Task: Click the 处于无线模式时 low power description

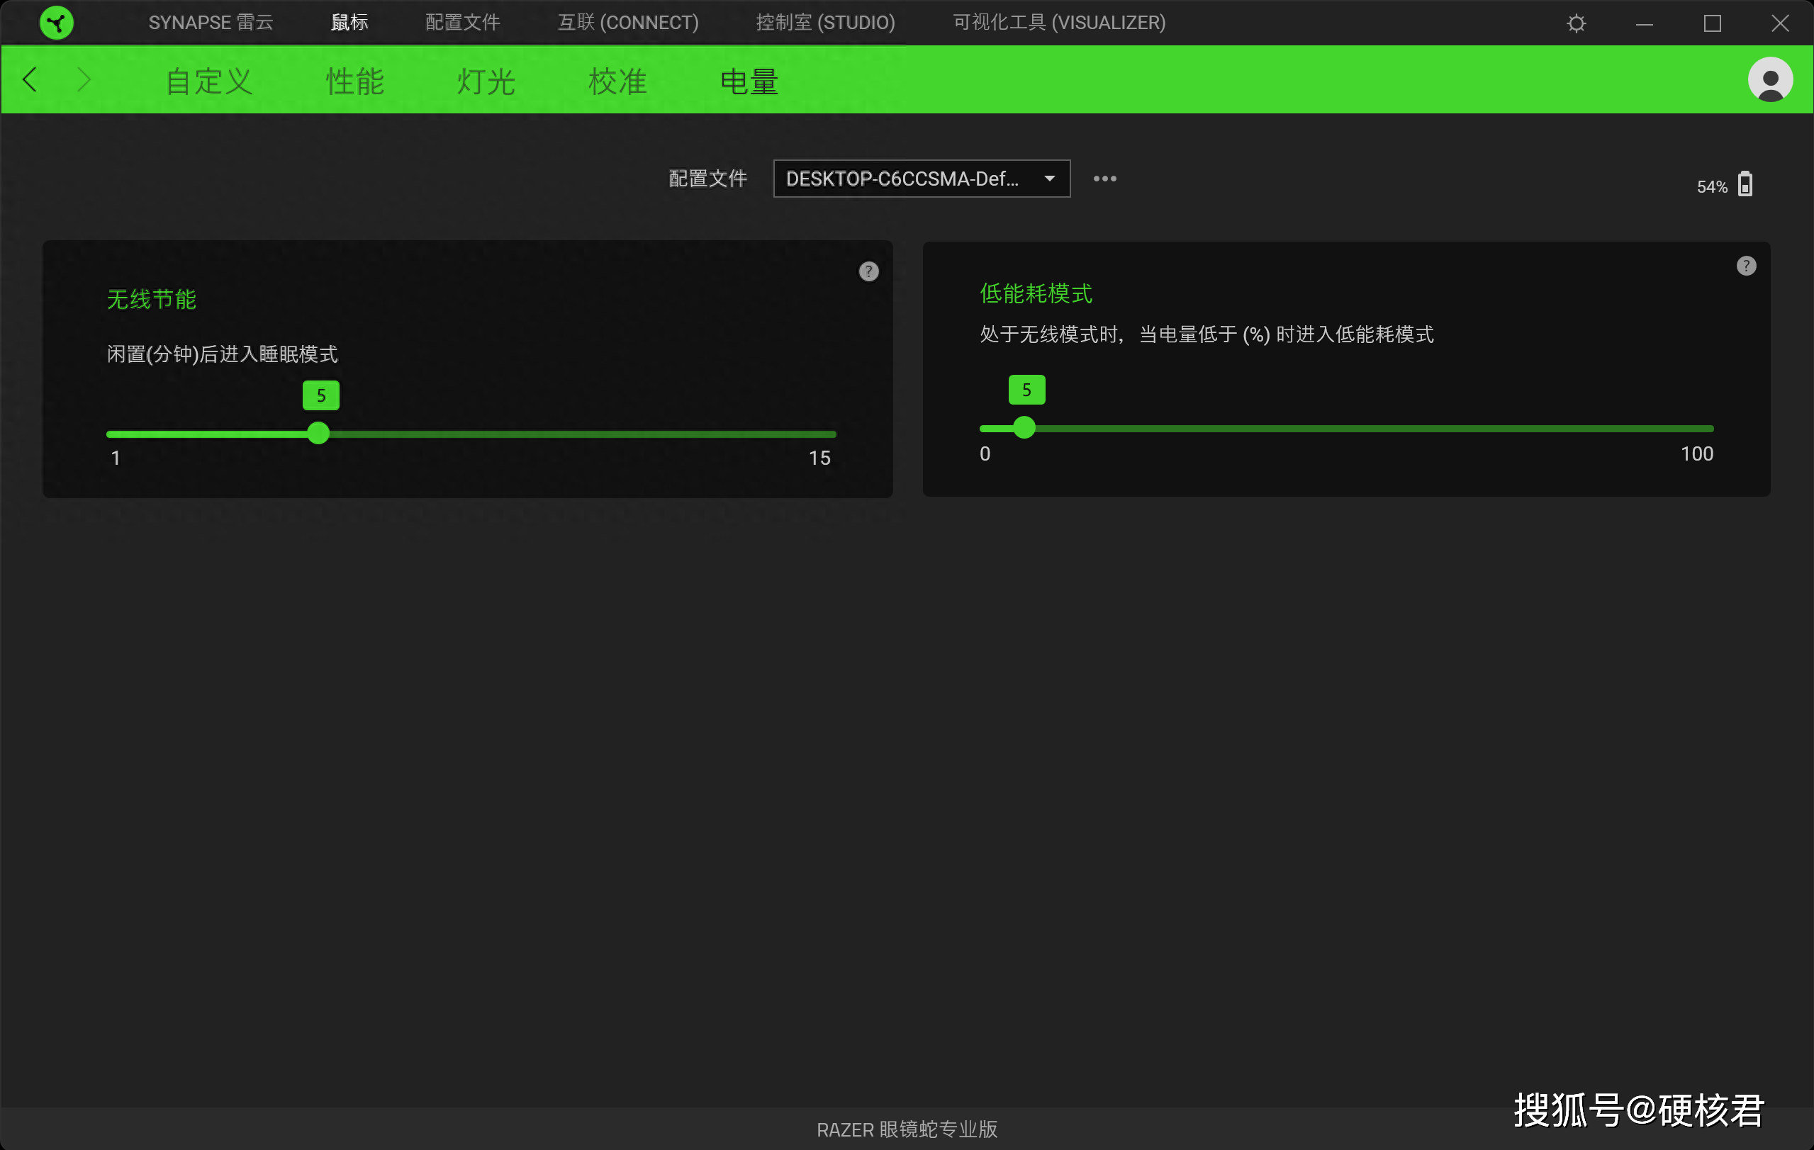Action: (1206, 334)
